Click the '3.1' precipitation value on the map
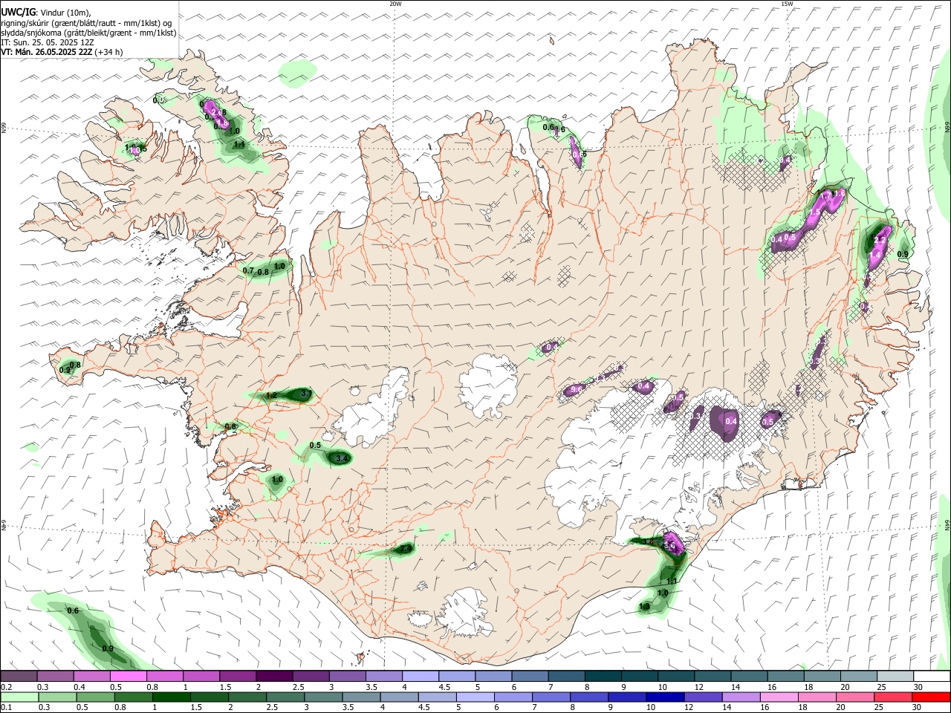Viewport: 951px width, 713px height. (307, 394)
